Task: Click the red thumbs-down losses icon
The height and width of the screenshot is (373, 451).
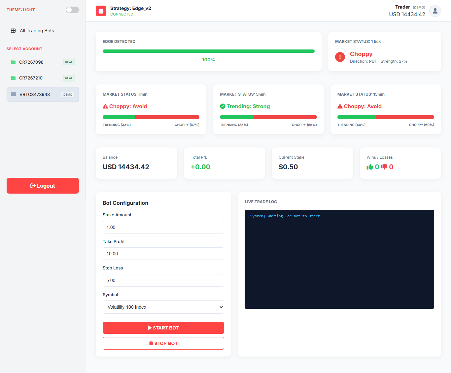Action: point(384,167)
